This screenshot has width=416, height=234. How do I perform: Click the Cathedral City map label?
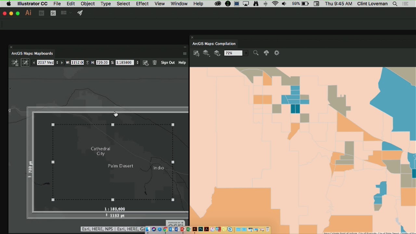(x=100, y=151)
